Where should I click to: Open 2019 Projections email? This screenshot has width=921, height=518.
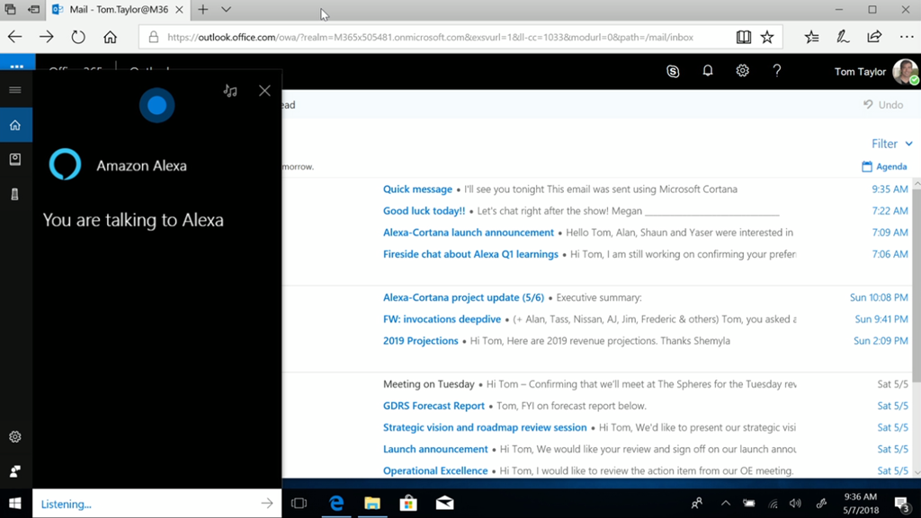click(x=595, y=341)
